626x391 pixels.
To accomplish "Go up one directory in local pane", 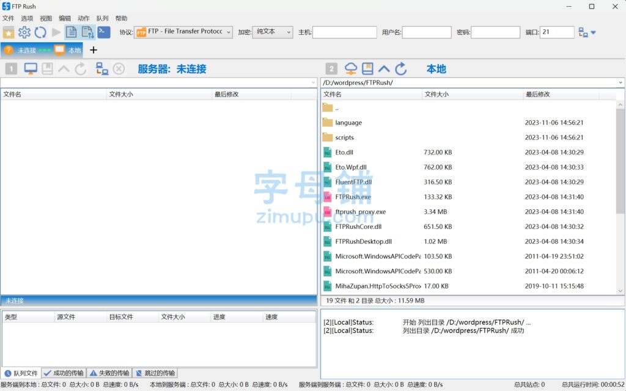I will point(384,69).
